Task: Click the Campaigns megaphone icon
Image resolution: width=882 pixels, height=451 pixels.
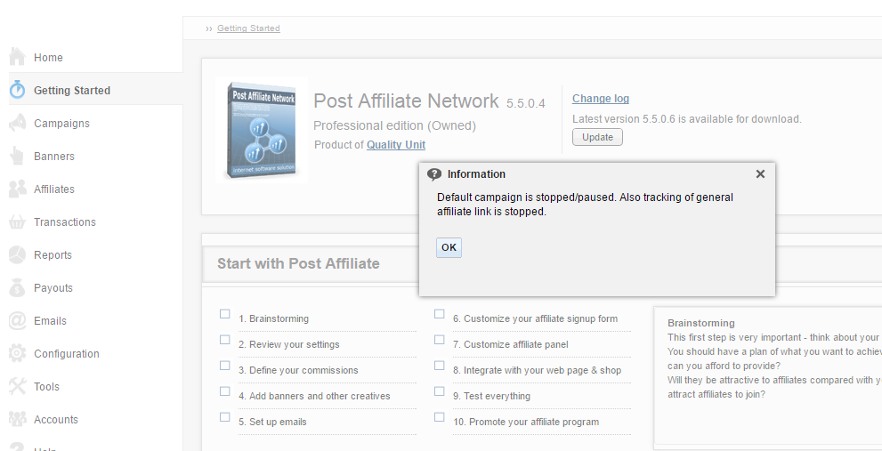Action: click(x=18, y=123)
